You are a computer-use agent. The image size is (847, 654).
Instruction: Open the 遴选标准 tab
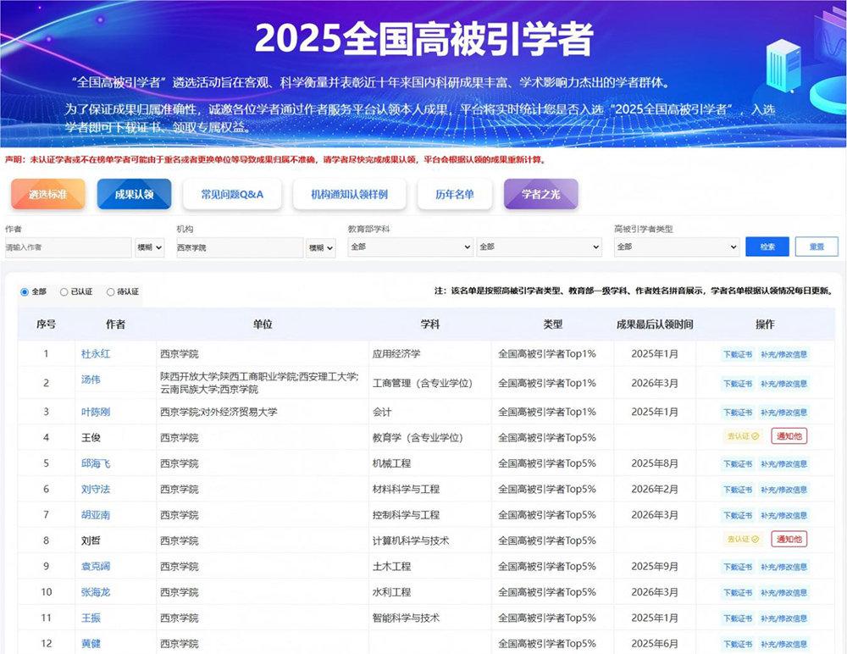[x=48, y=194]
